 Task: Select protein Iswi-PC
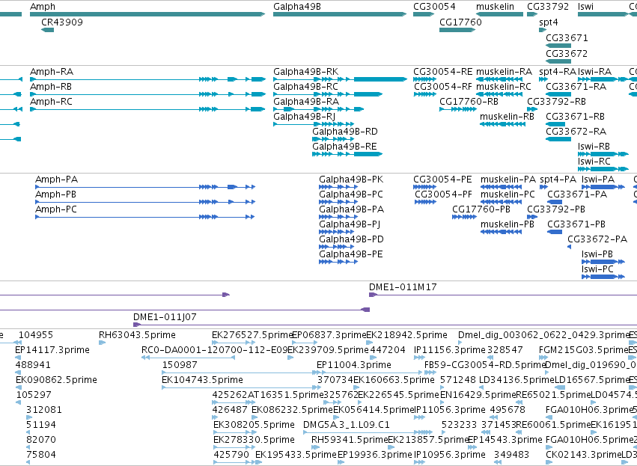click(603, 277)
